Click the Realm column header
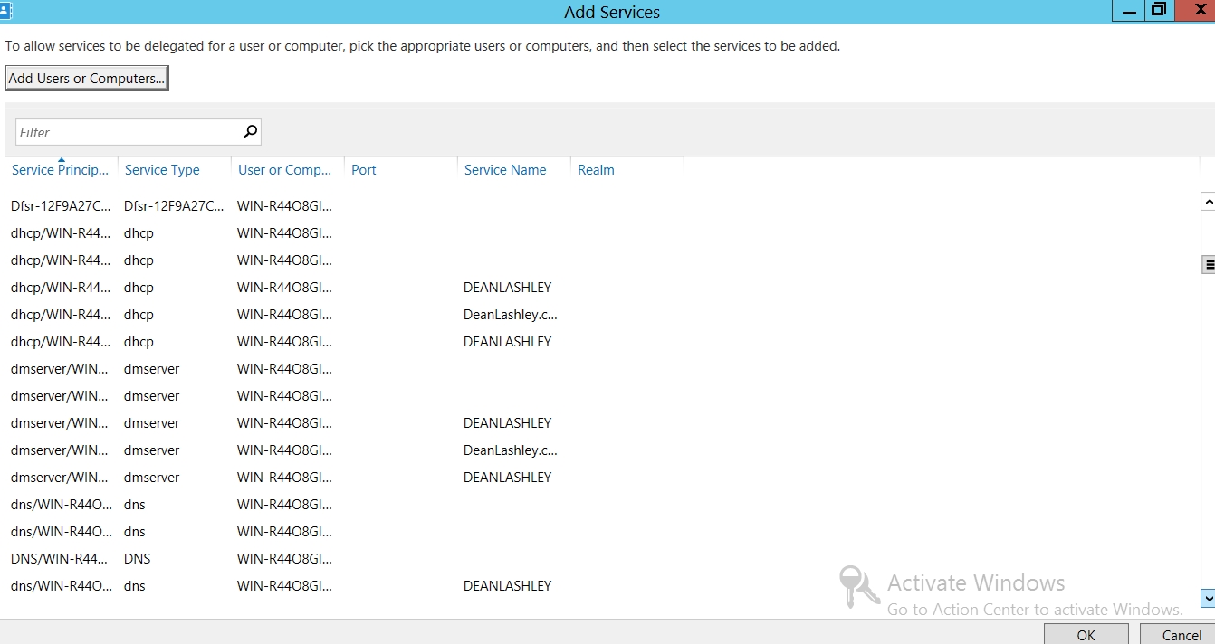 click(x=596, y=170)
